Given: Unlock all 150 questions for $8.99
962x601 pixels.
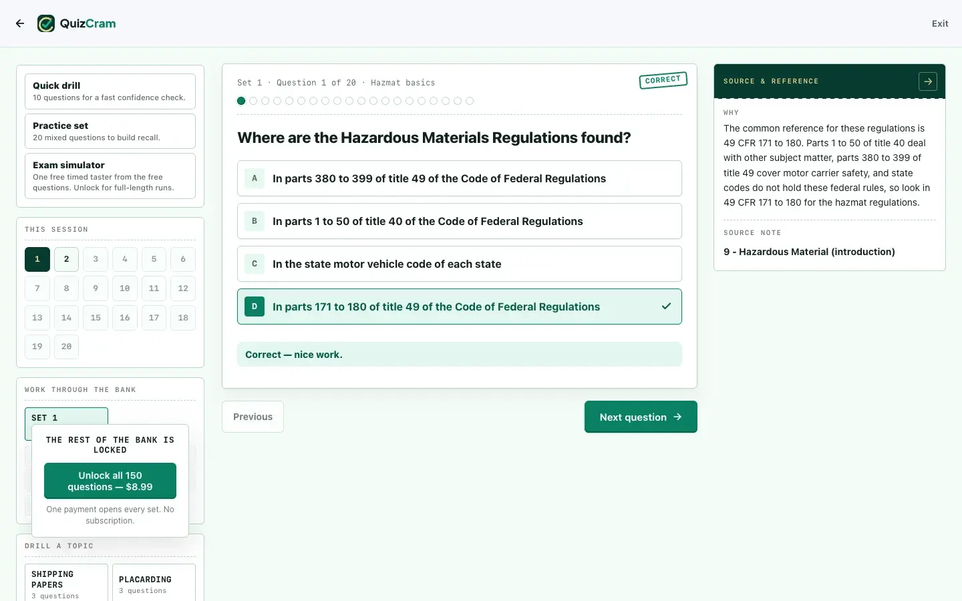Looking at the screenshot, I should pyautogui.click(x=110, y=481).
